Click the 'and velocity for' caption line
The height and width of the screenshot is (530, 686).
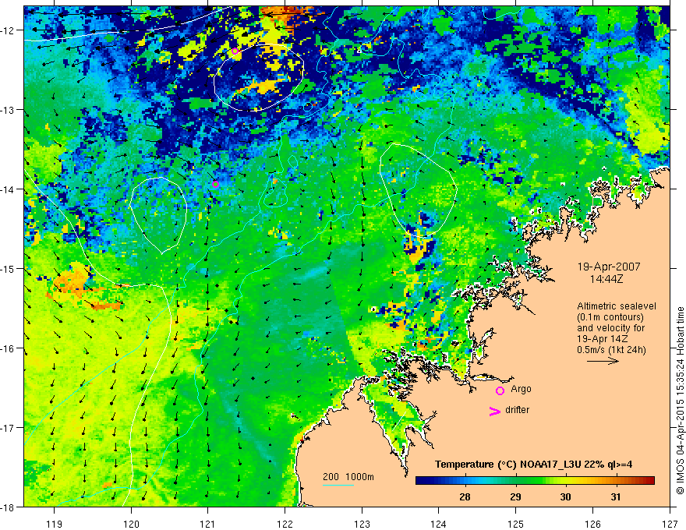tap(610, 328)
